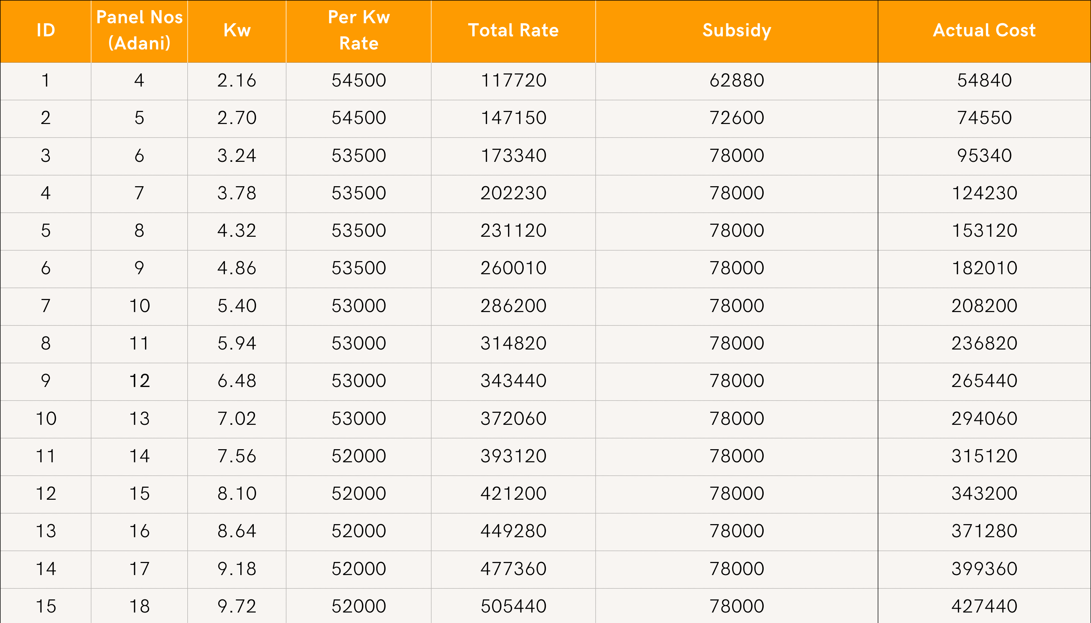Click the Kw cell showing 4.86
This screenshot has width=1091, height=623.
(x=237, y=268)
